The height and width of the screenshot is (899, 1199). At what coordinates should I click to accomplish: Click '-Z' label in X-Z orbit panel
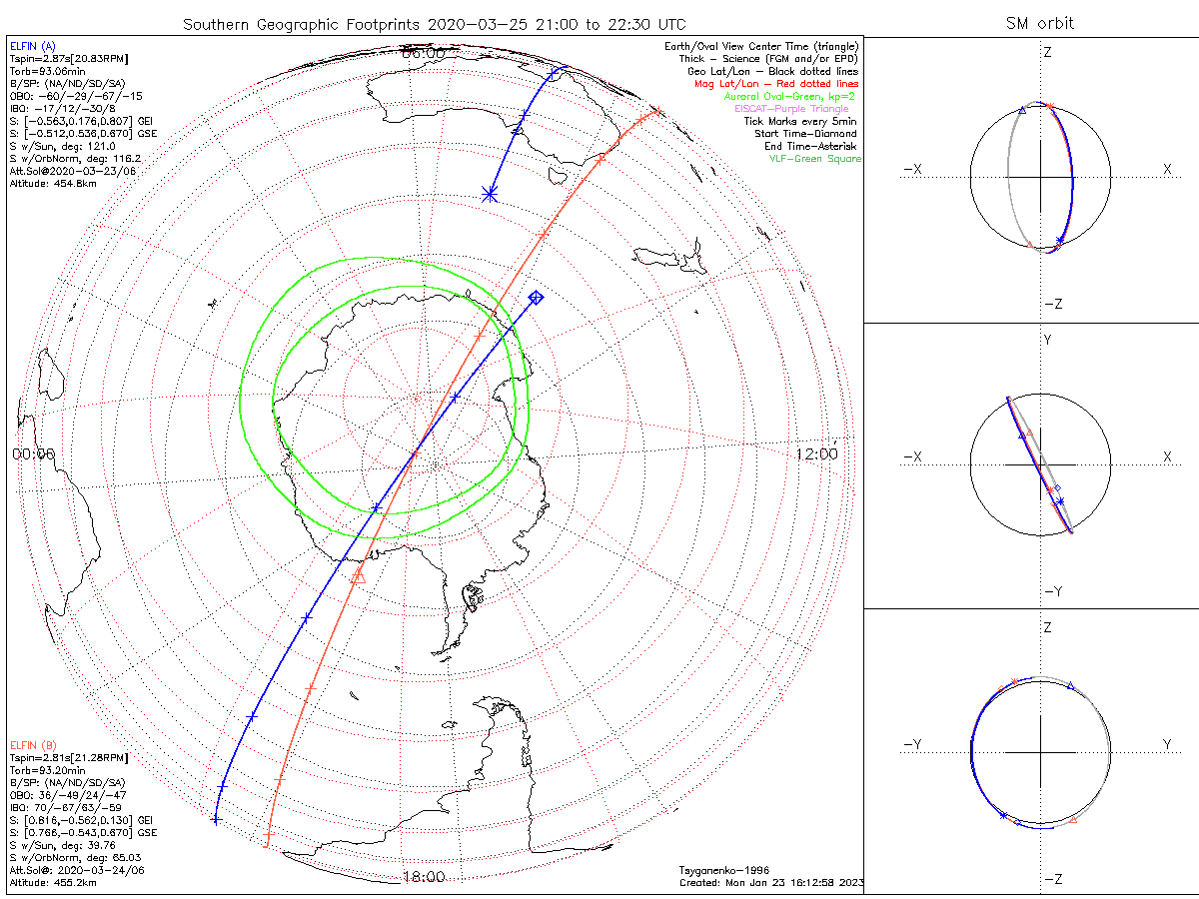coord(1052,304)
